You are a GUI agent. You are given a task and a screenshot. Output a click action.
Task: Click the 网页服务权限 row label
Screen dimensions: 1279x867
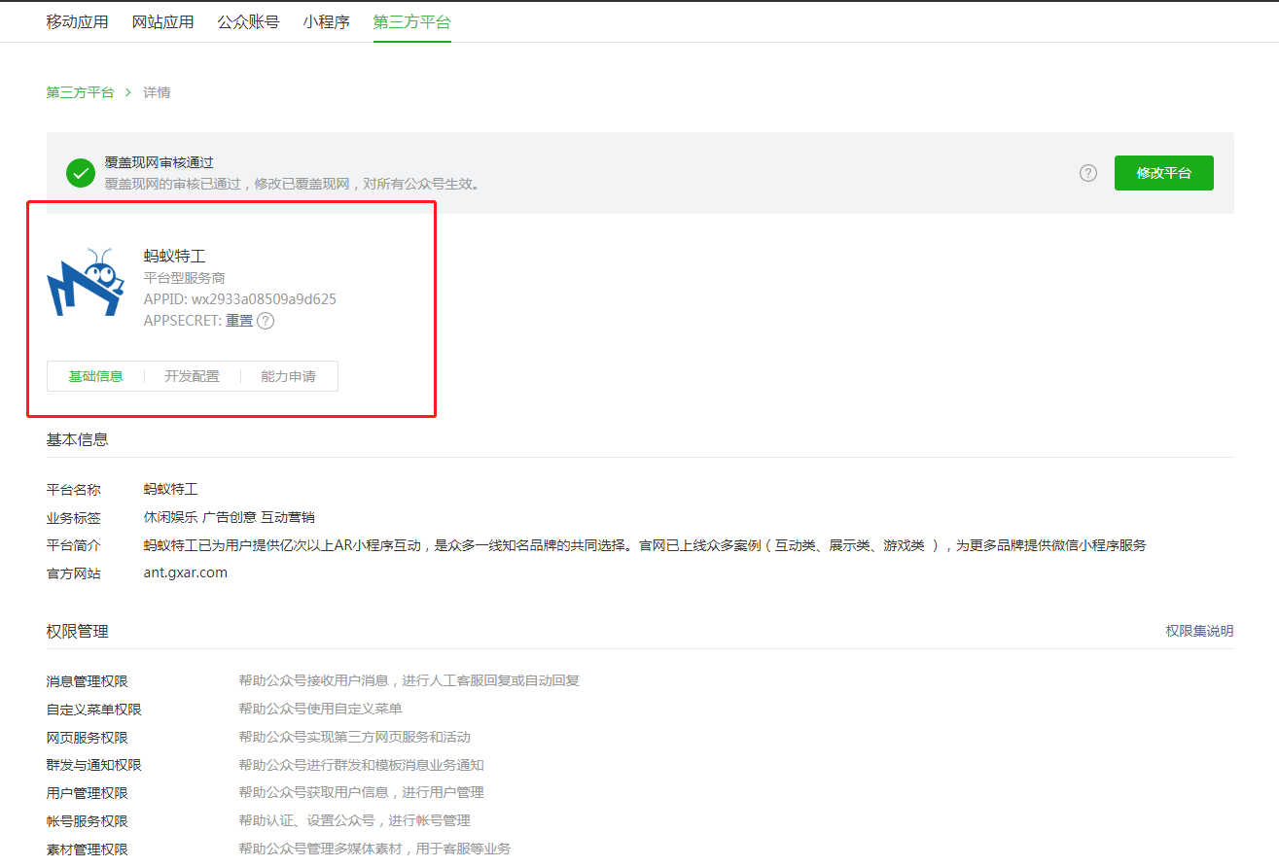[x=87, y=738]
